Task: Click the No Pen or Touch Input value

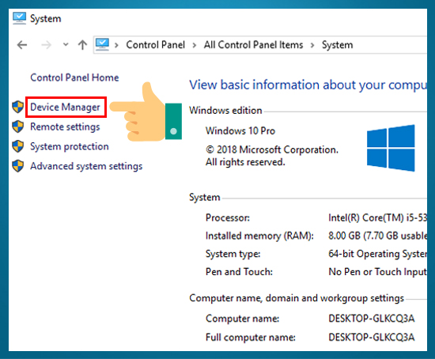Action: [377, 272]
